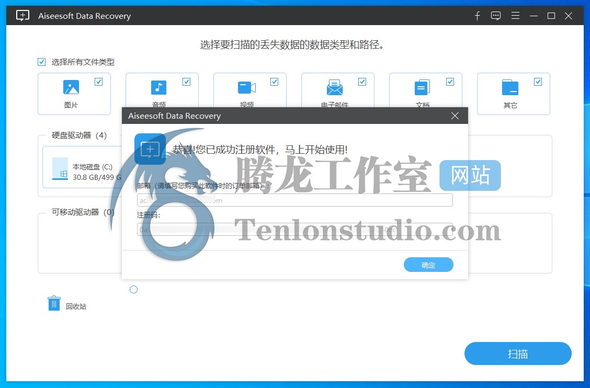
Task: Click the 图片 label under image icon
Action: click(71, 105)
